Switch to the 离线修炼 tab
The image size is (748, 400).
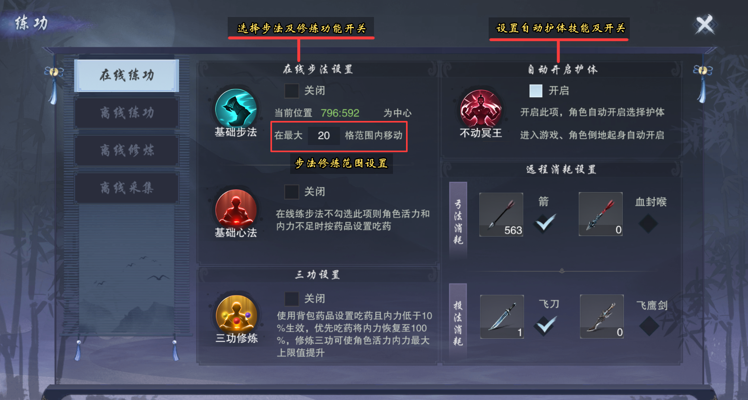(x=127, y=151)
